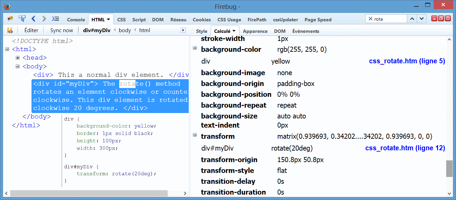Click the DOCTYPE html line

coord(42,41)
